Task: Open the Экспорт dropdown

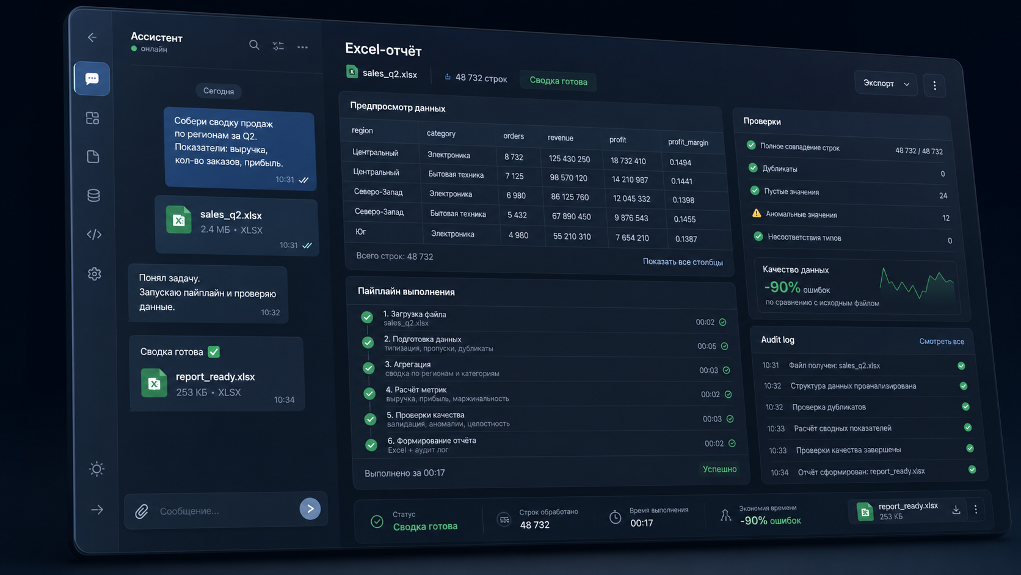Action: click(x=886, y=84)
